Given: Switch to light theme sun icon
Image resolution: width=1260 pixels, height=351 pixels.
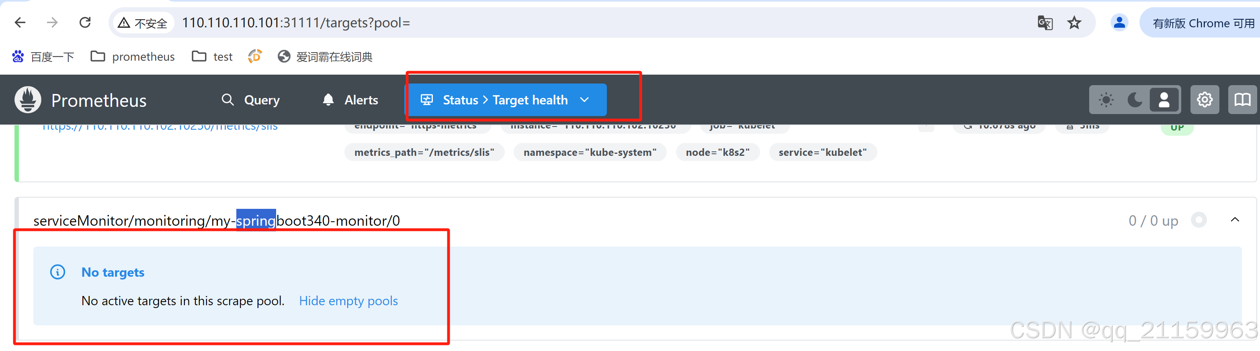Looking at the screenshot, I should [x=1106, y=100].
